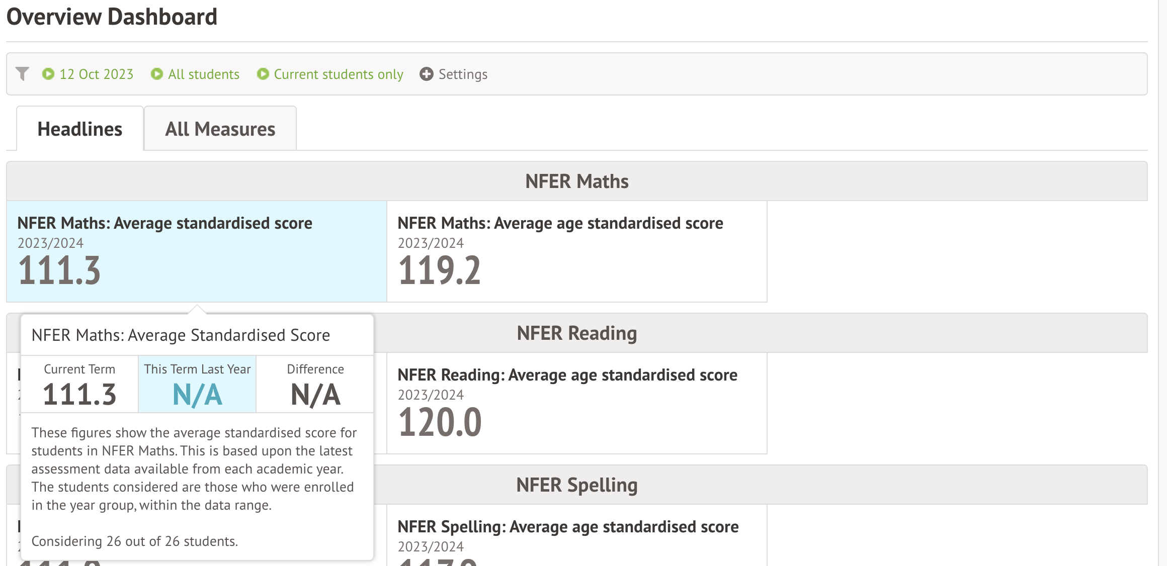The width and height of the screenshot is (1167, 566).
Task: Click green arrow beside Current students only
Action: tap(263, 74)
